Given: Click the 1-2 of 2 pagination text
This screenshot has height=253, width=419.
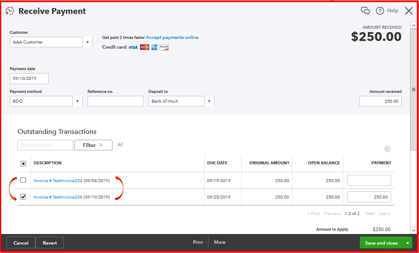Looking at the screenshot, I should click(x=352, y=214).
